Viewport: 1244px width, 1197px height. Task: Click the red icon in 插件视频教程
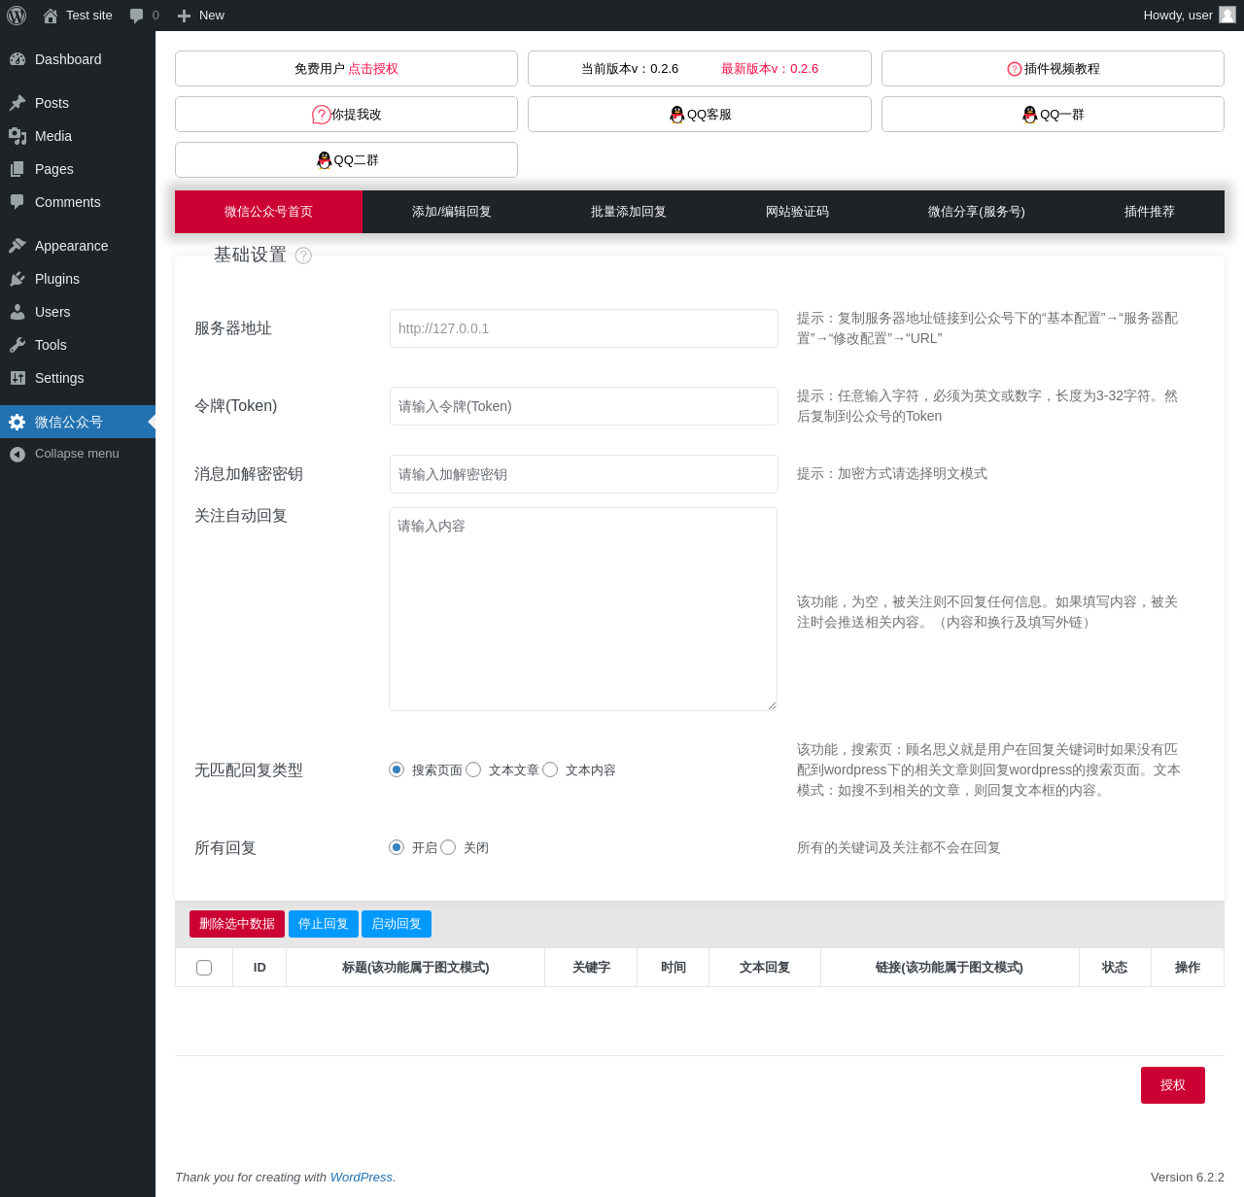pyautogui.click(x=1015, y=69)
